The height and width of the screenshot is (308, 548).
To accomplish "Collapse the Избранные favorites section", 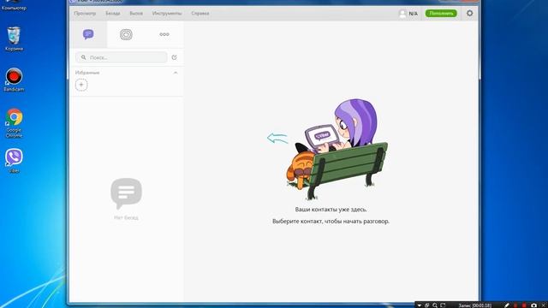I will click(x=176, y=73).
